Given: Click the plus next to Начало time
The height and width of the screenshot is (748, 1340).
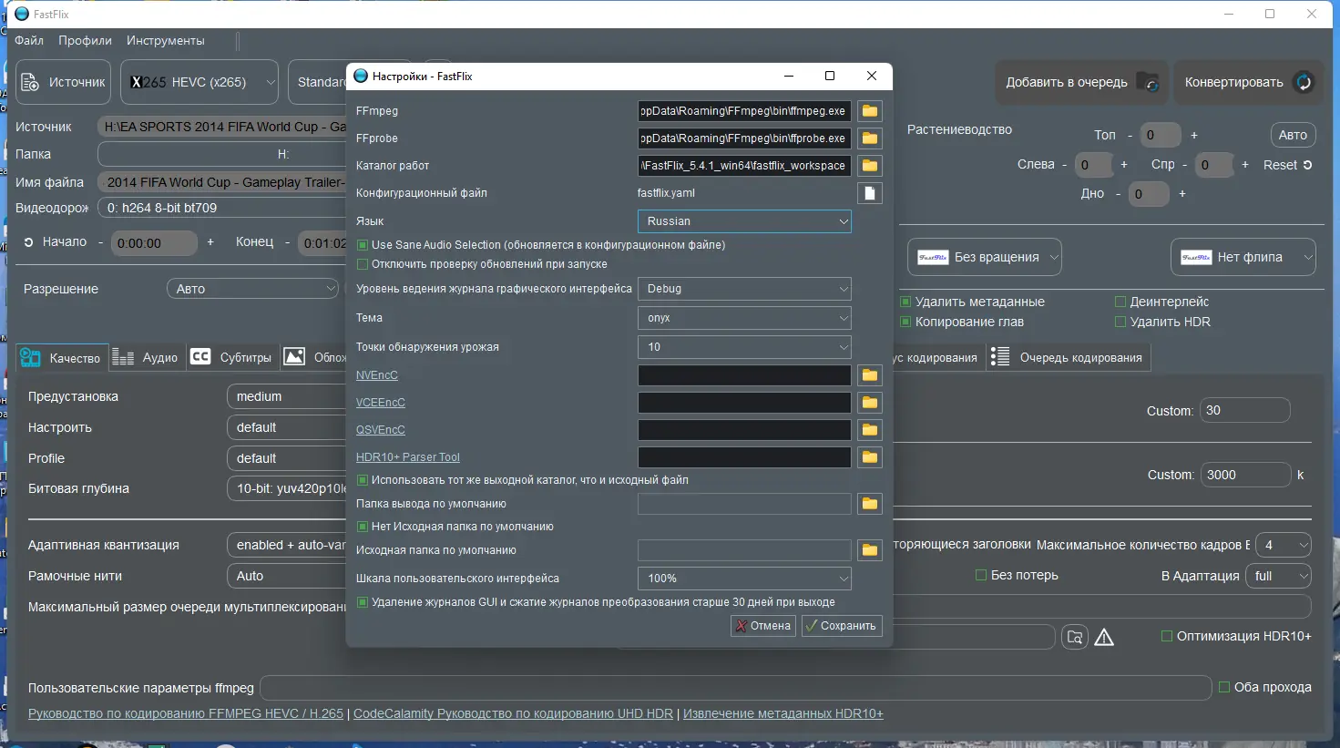Looking at the screenshot, I should click(210, 242).
